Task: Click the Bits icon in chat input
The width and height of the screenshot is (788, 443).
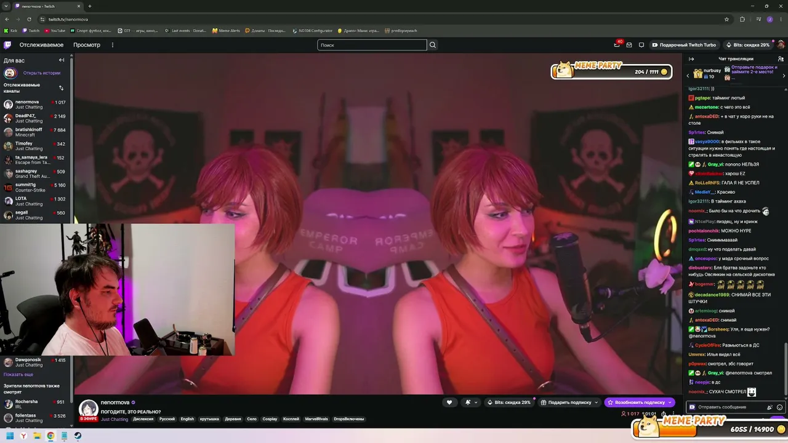Action: (770, 407)
